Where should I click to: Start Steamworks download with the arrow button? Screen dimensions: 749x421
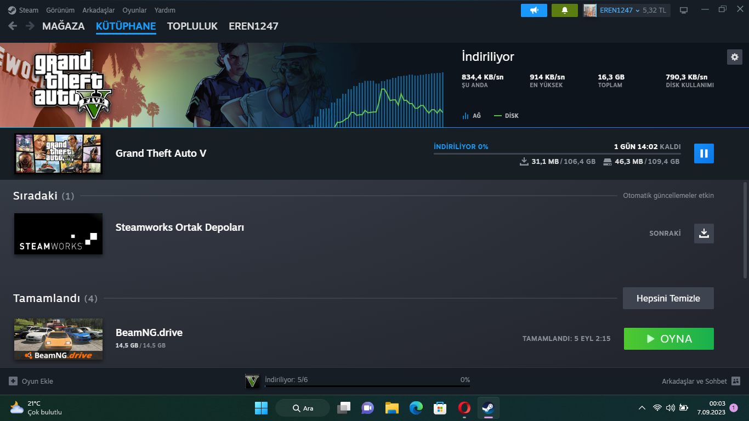[704, 234]
